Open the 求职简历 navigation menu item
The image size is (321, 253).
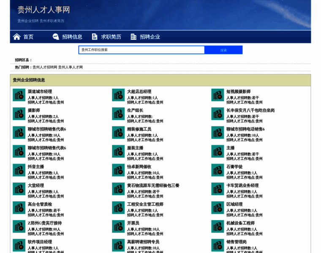[x=111, y=37]
